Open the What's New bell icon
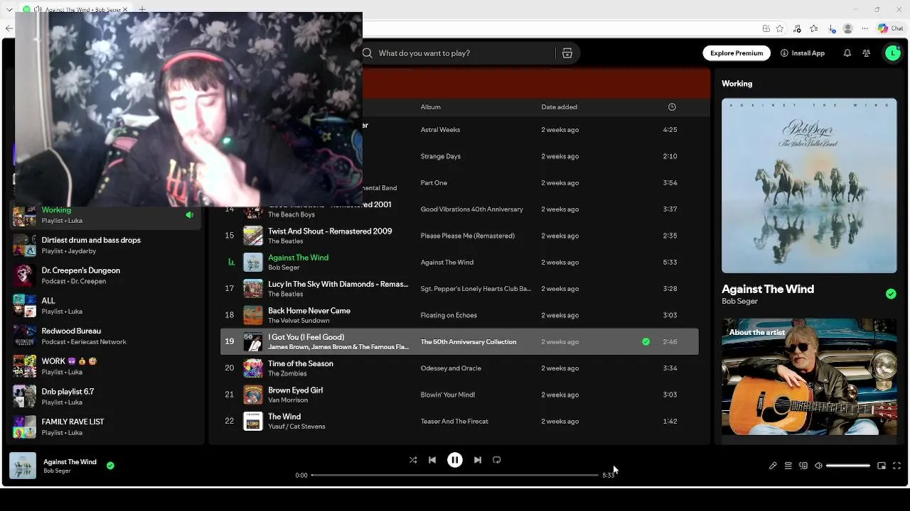The width and height of the screenshot is (910, 511). pos(847,53)
